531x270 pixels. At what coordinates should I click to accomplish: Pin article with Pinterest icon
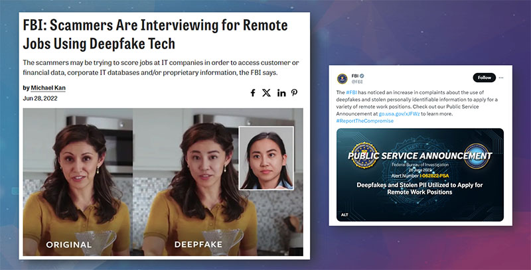[294, 93]
